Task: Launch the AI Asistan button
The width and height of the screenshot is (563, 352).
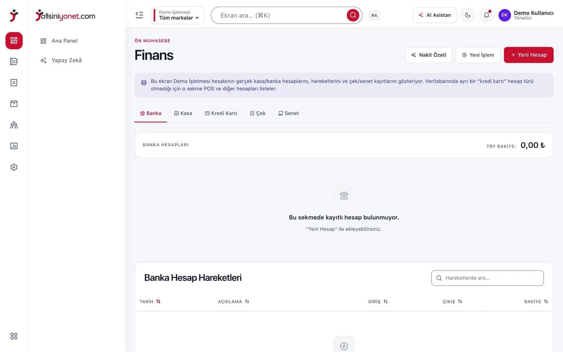Action: pyautogui.click(x=435, y=15)
